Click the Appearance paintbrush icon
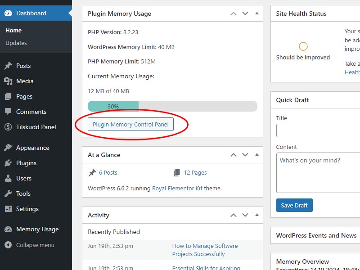 pos(8,148)
